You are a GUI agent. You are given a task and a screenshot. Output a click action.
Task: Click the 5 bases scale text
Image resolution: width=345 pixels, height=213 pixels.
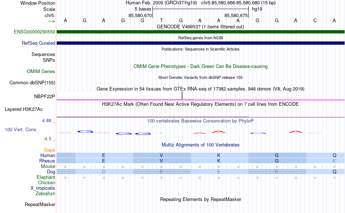pyautogui.click(x=143, y=9)
